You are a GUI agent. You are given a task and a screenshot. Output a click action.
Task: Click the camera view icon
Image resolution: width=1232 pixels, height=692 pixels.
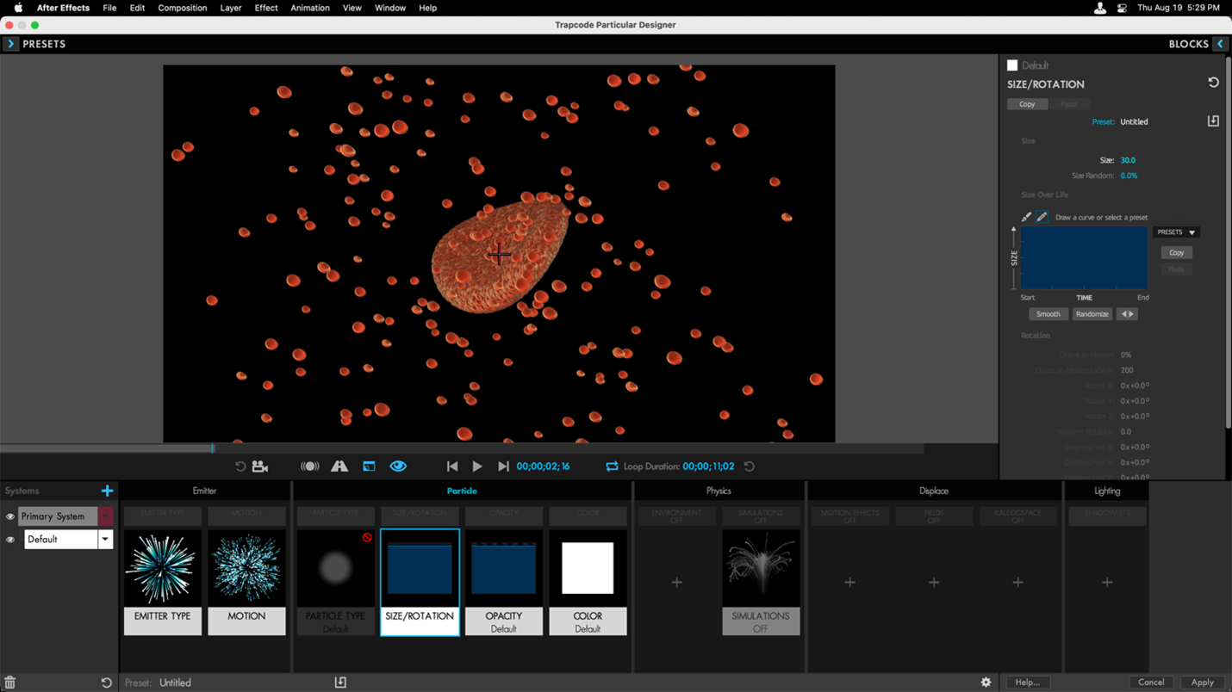click(x=259, y=466)
